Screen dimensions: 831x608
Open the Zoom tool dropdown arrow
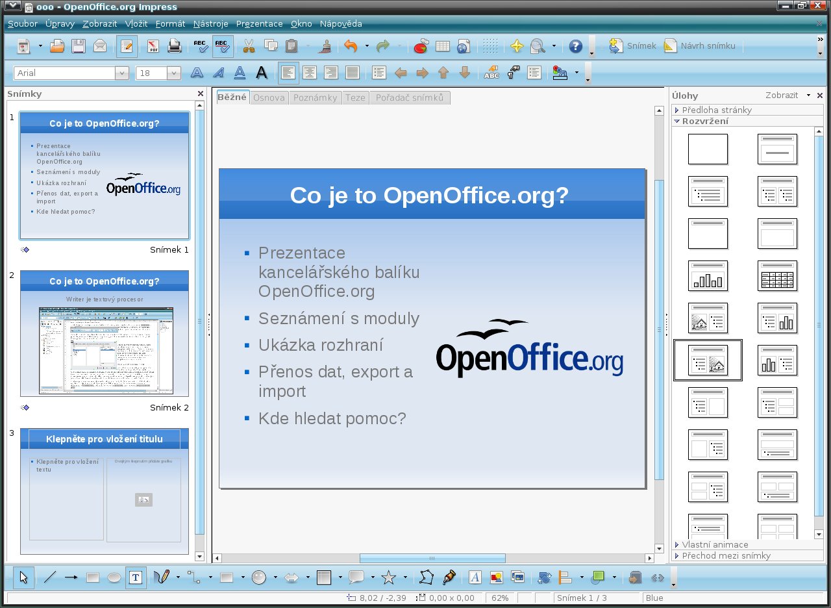coord(554,46)
